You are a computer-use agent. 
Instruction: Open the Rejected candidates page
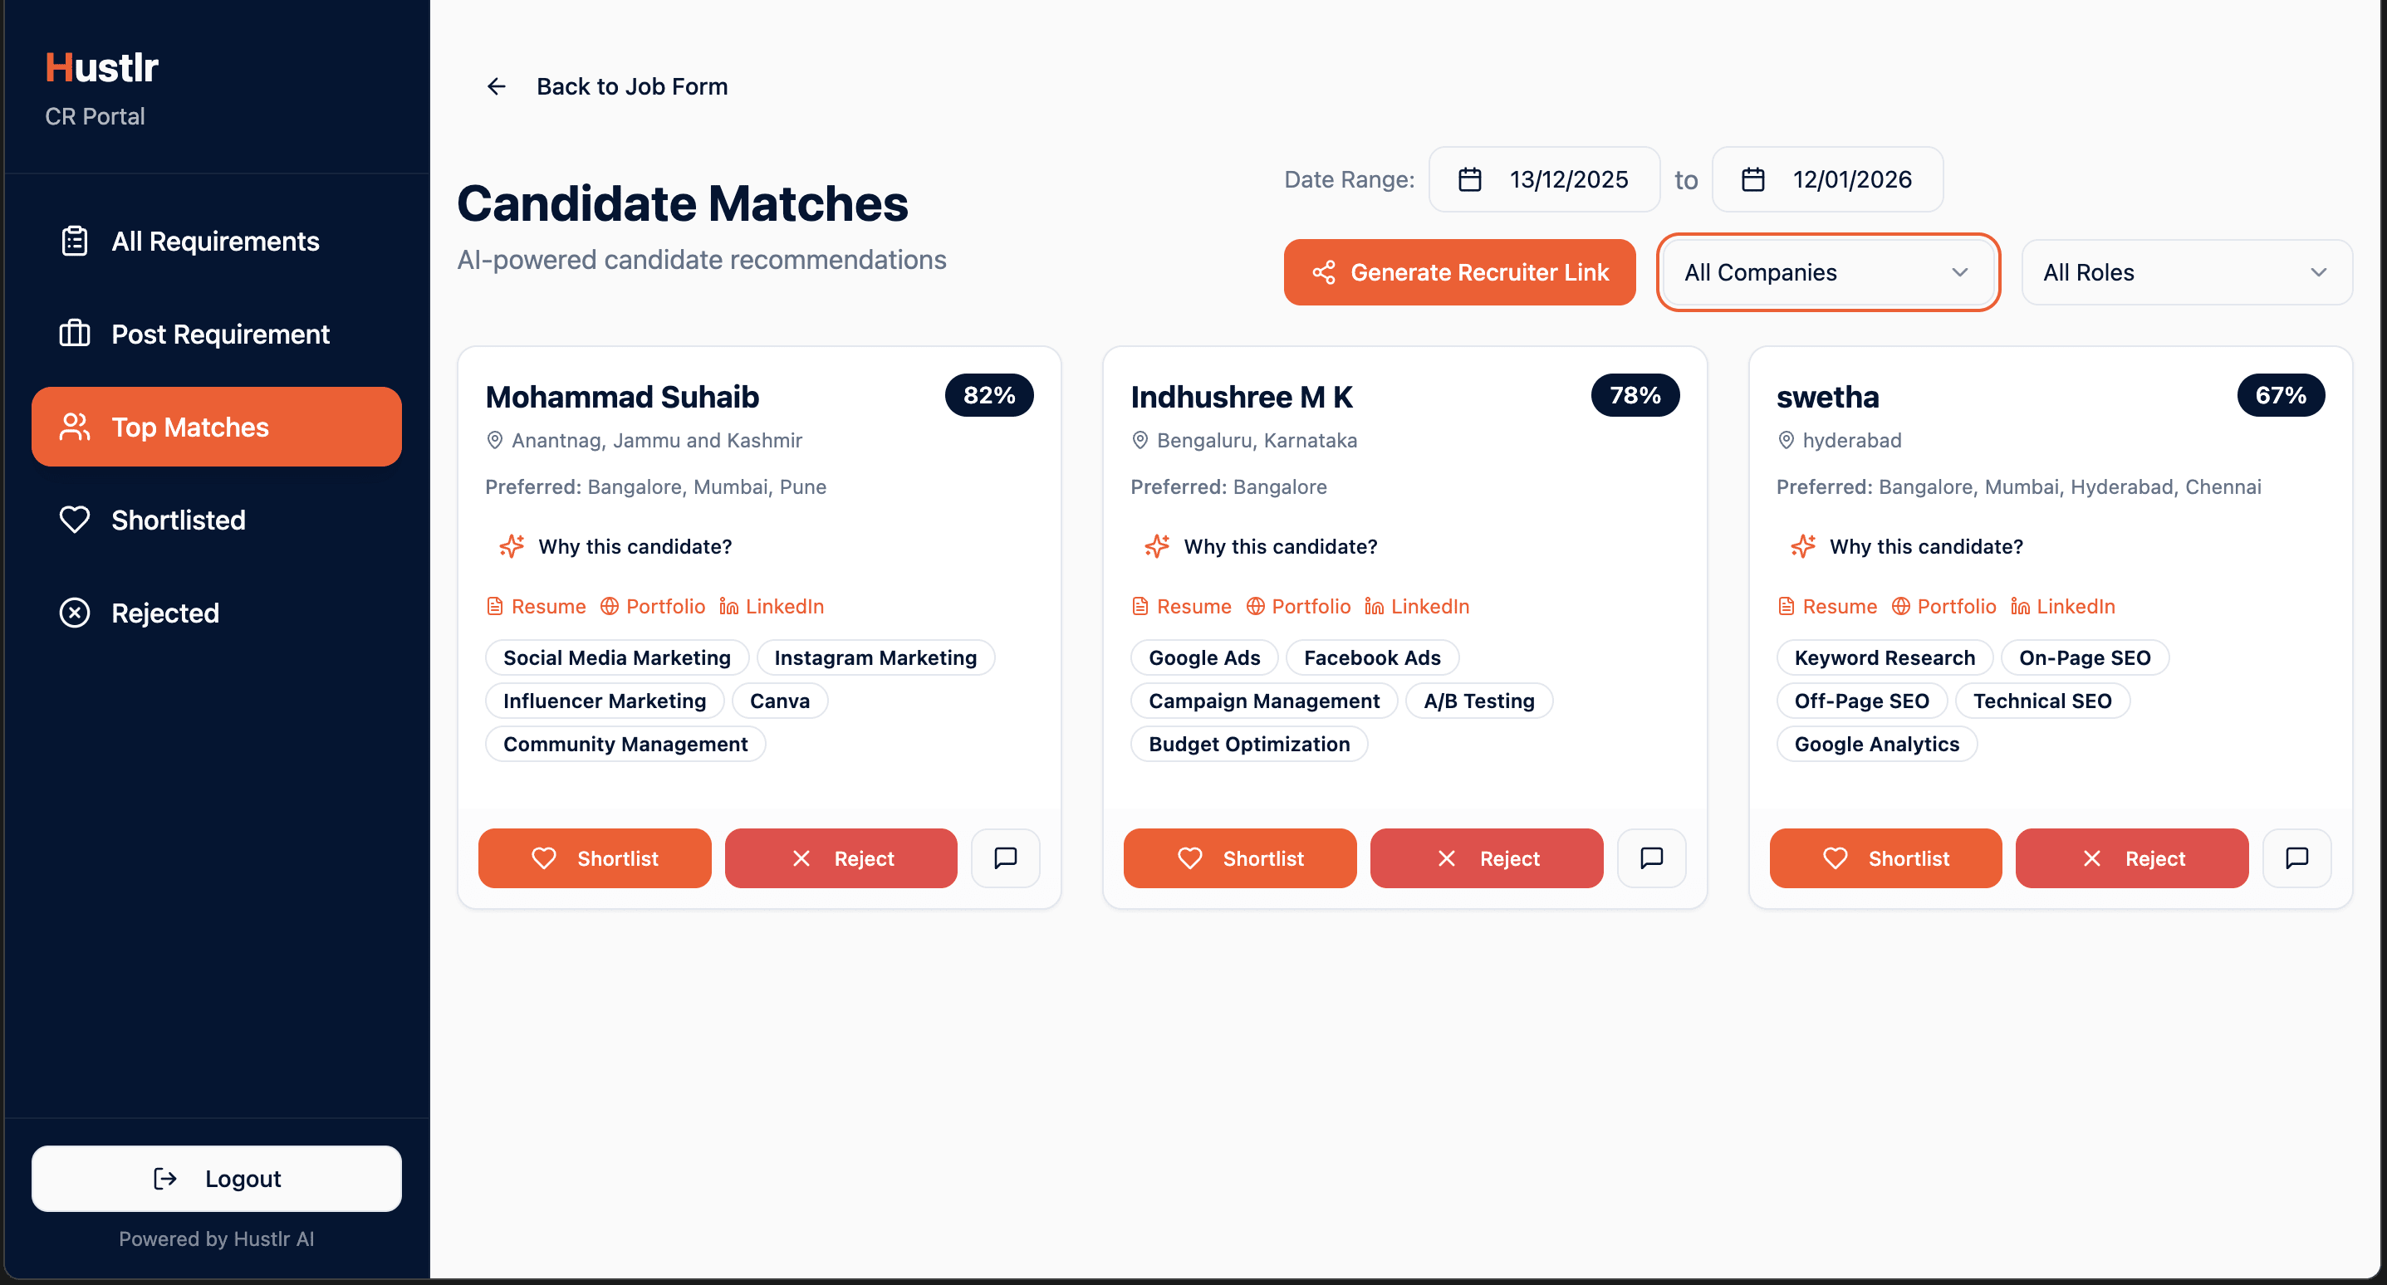165,613
